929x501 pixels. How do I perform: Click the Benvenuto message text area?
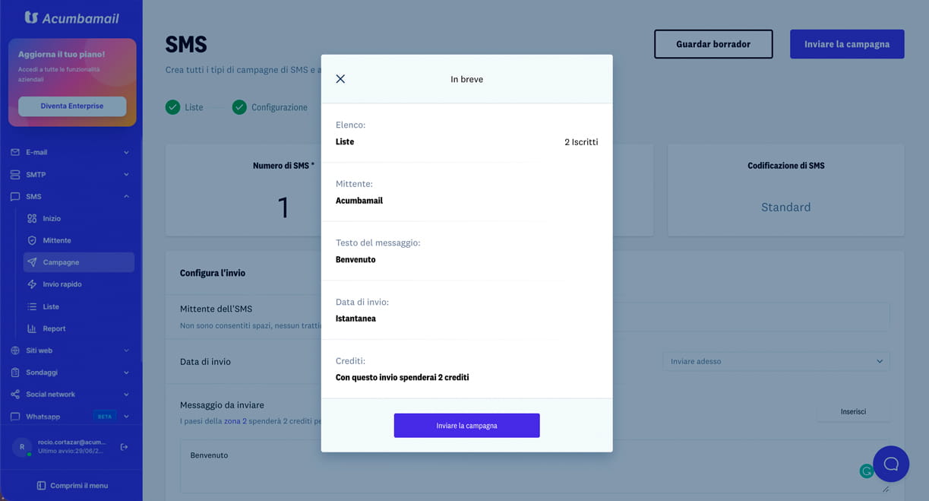click(x=534, y=465)
